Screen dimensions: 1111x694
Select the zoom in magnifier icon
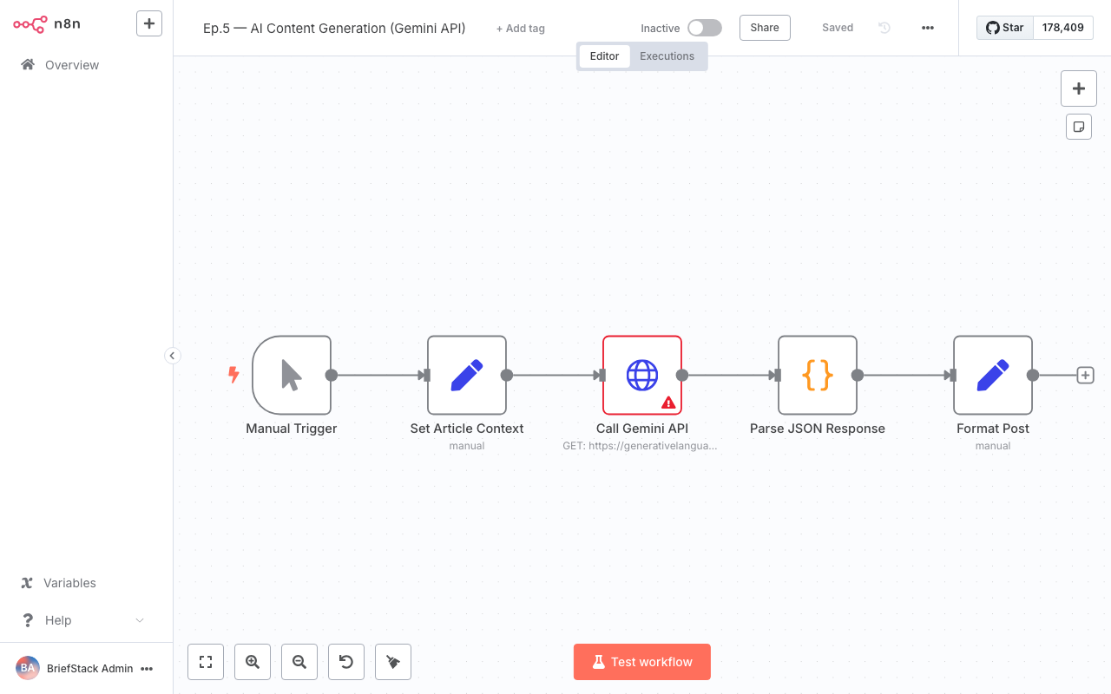tap(252, 662)
